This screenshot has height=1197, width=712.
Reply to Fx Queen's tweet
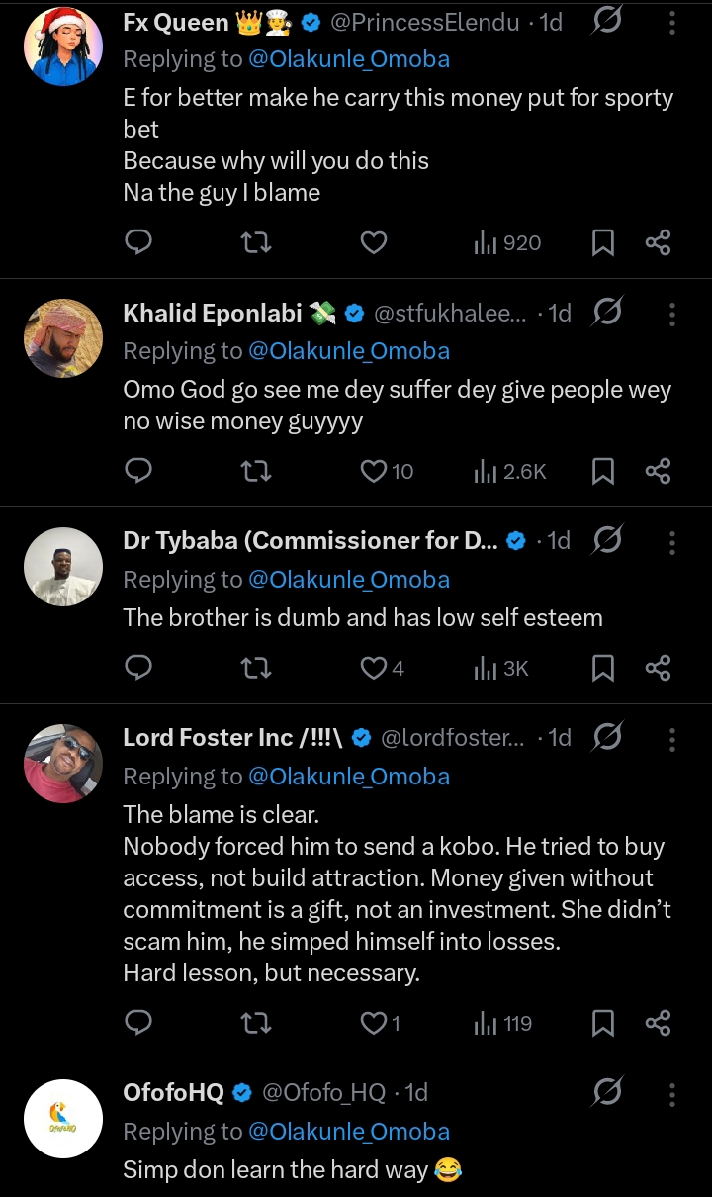tap(139, 242)
